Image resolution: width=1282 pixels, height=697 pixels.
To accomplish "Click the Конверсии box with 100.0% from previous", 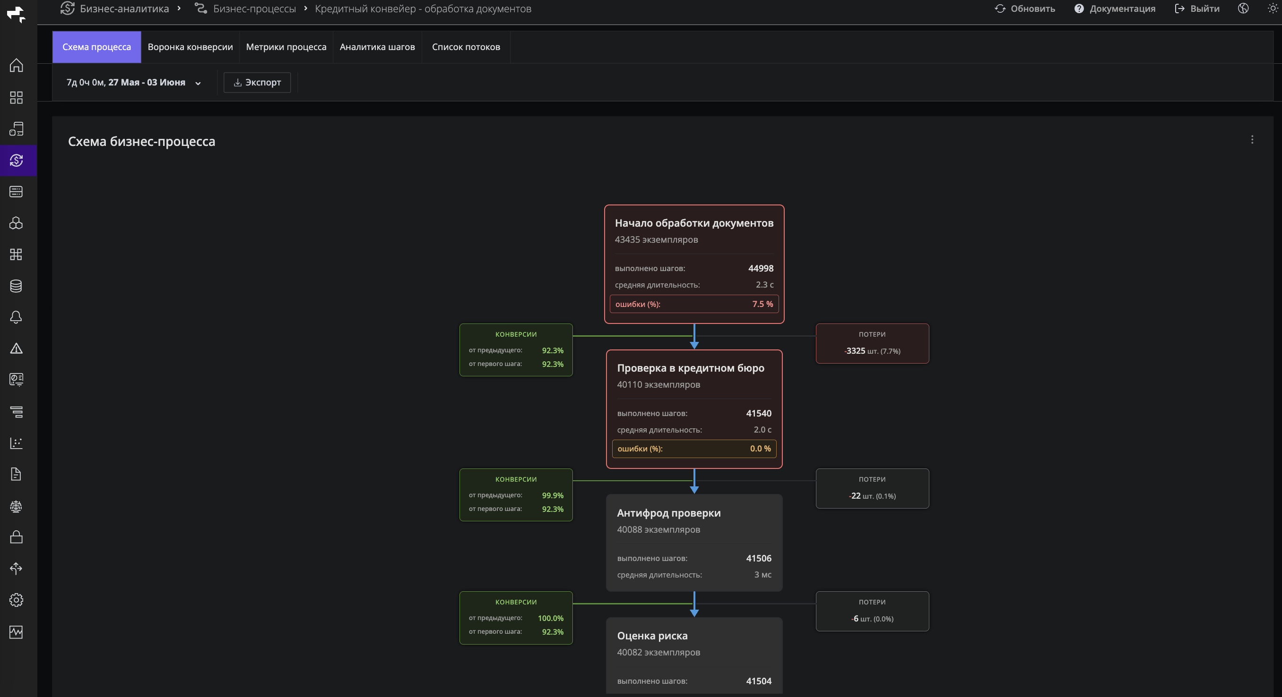I will coord(516,618).
